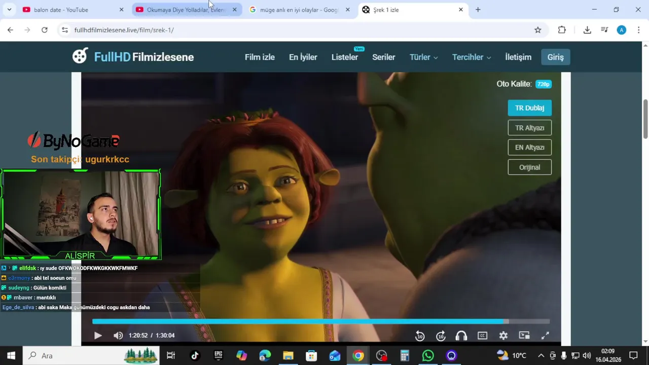Open a new browser tab
649x365 pixels.
(478, 10)
